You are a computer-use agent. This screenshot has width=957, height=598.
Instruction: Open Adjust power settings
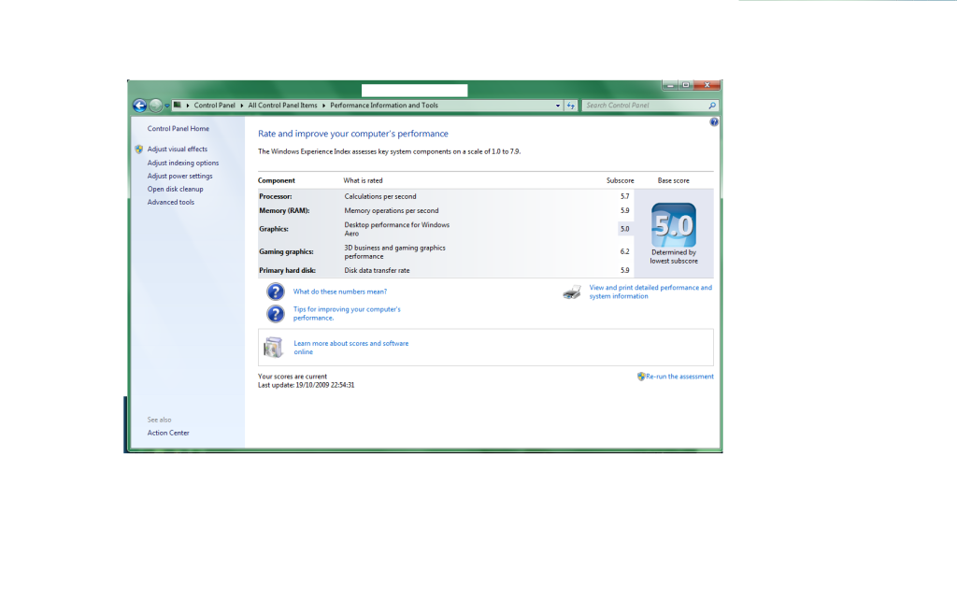[179, 177]
